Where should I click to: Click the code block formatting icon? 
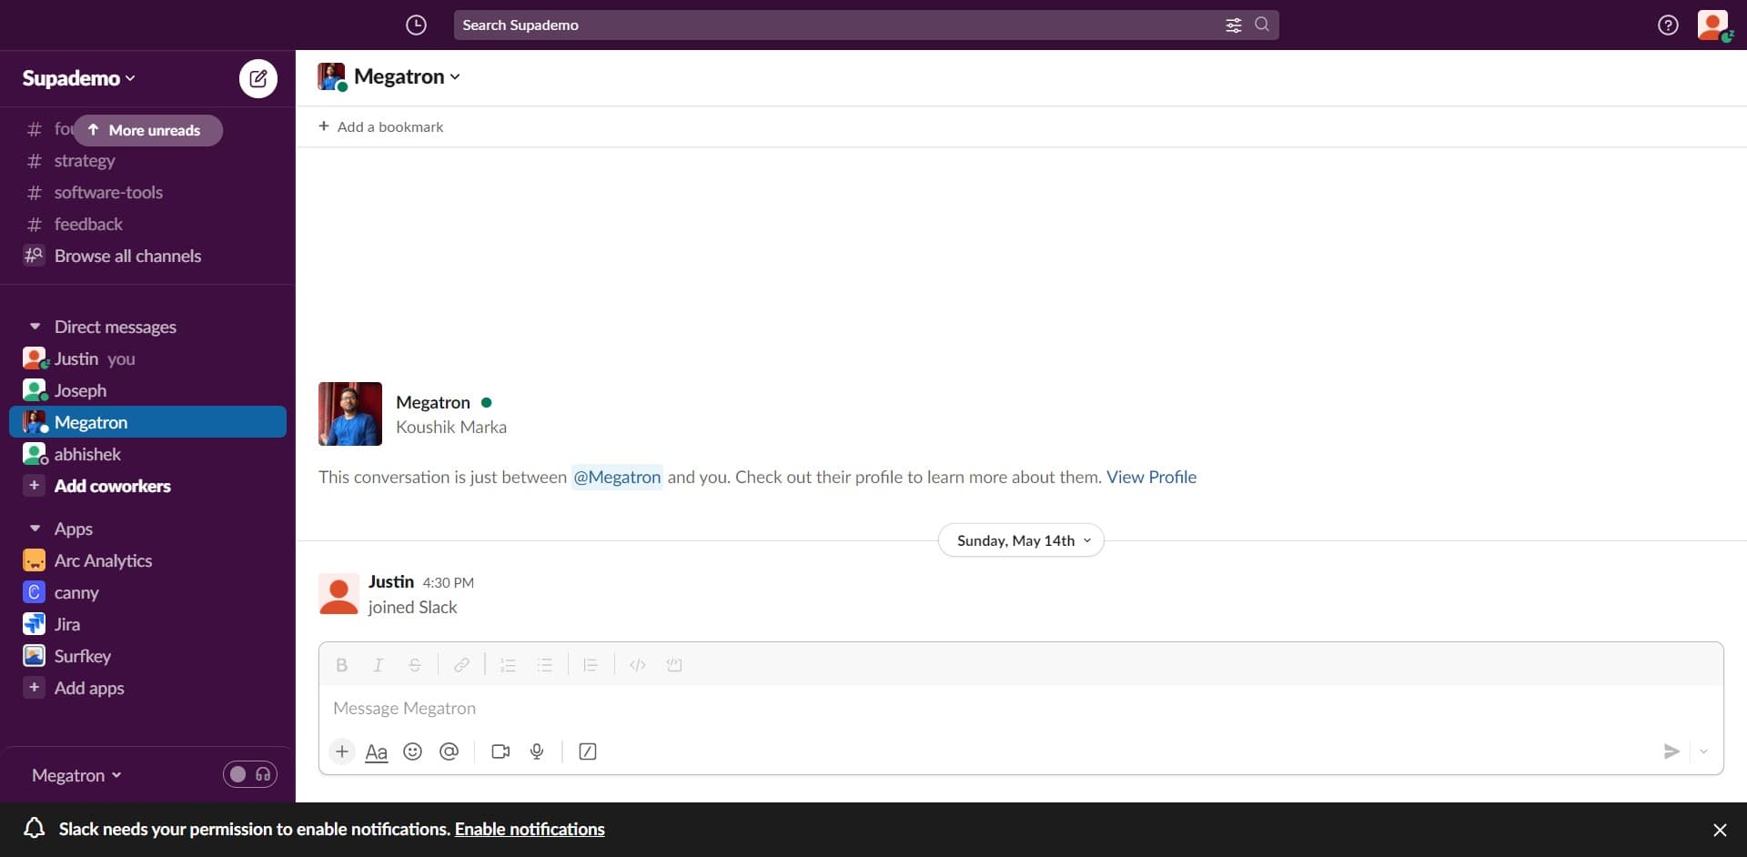click(674, 665)
